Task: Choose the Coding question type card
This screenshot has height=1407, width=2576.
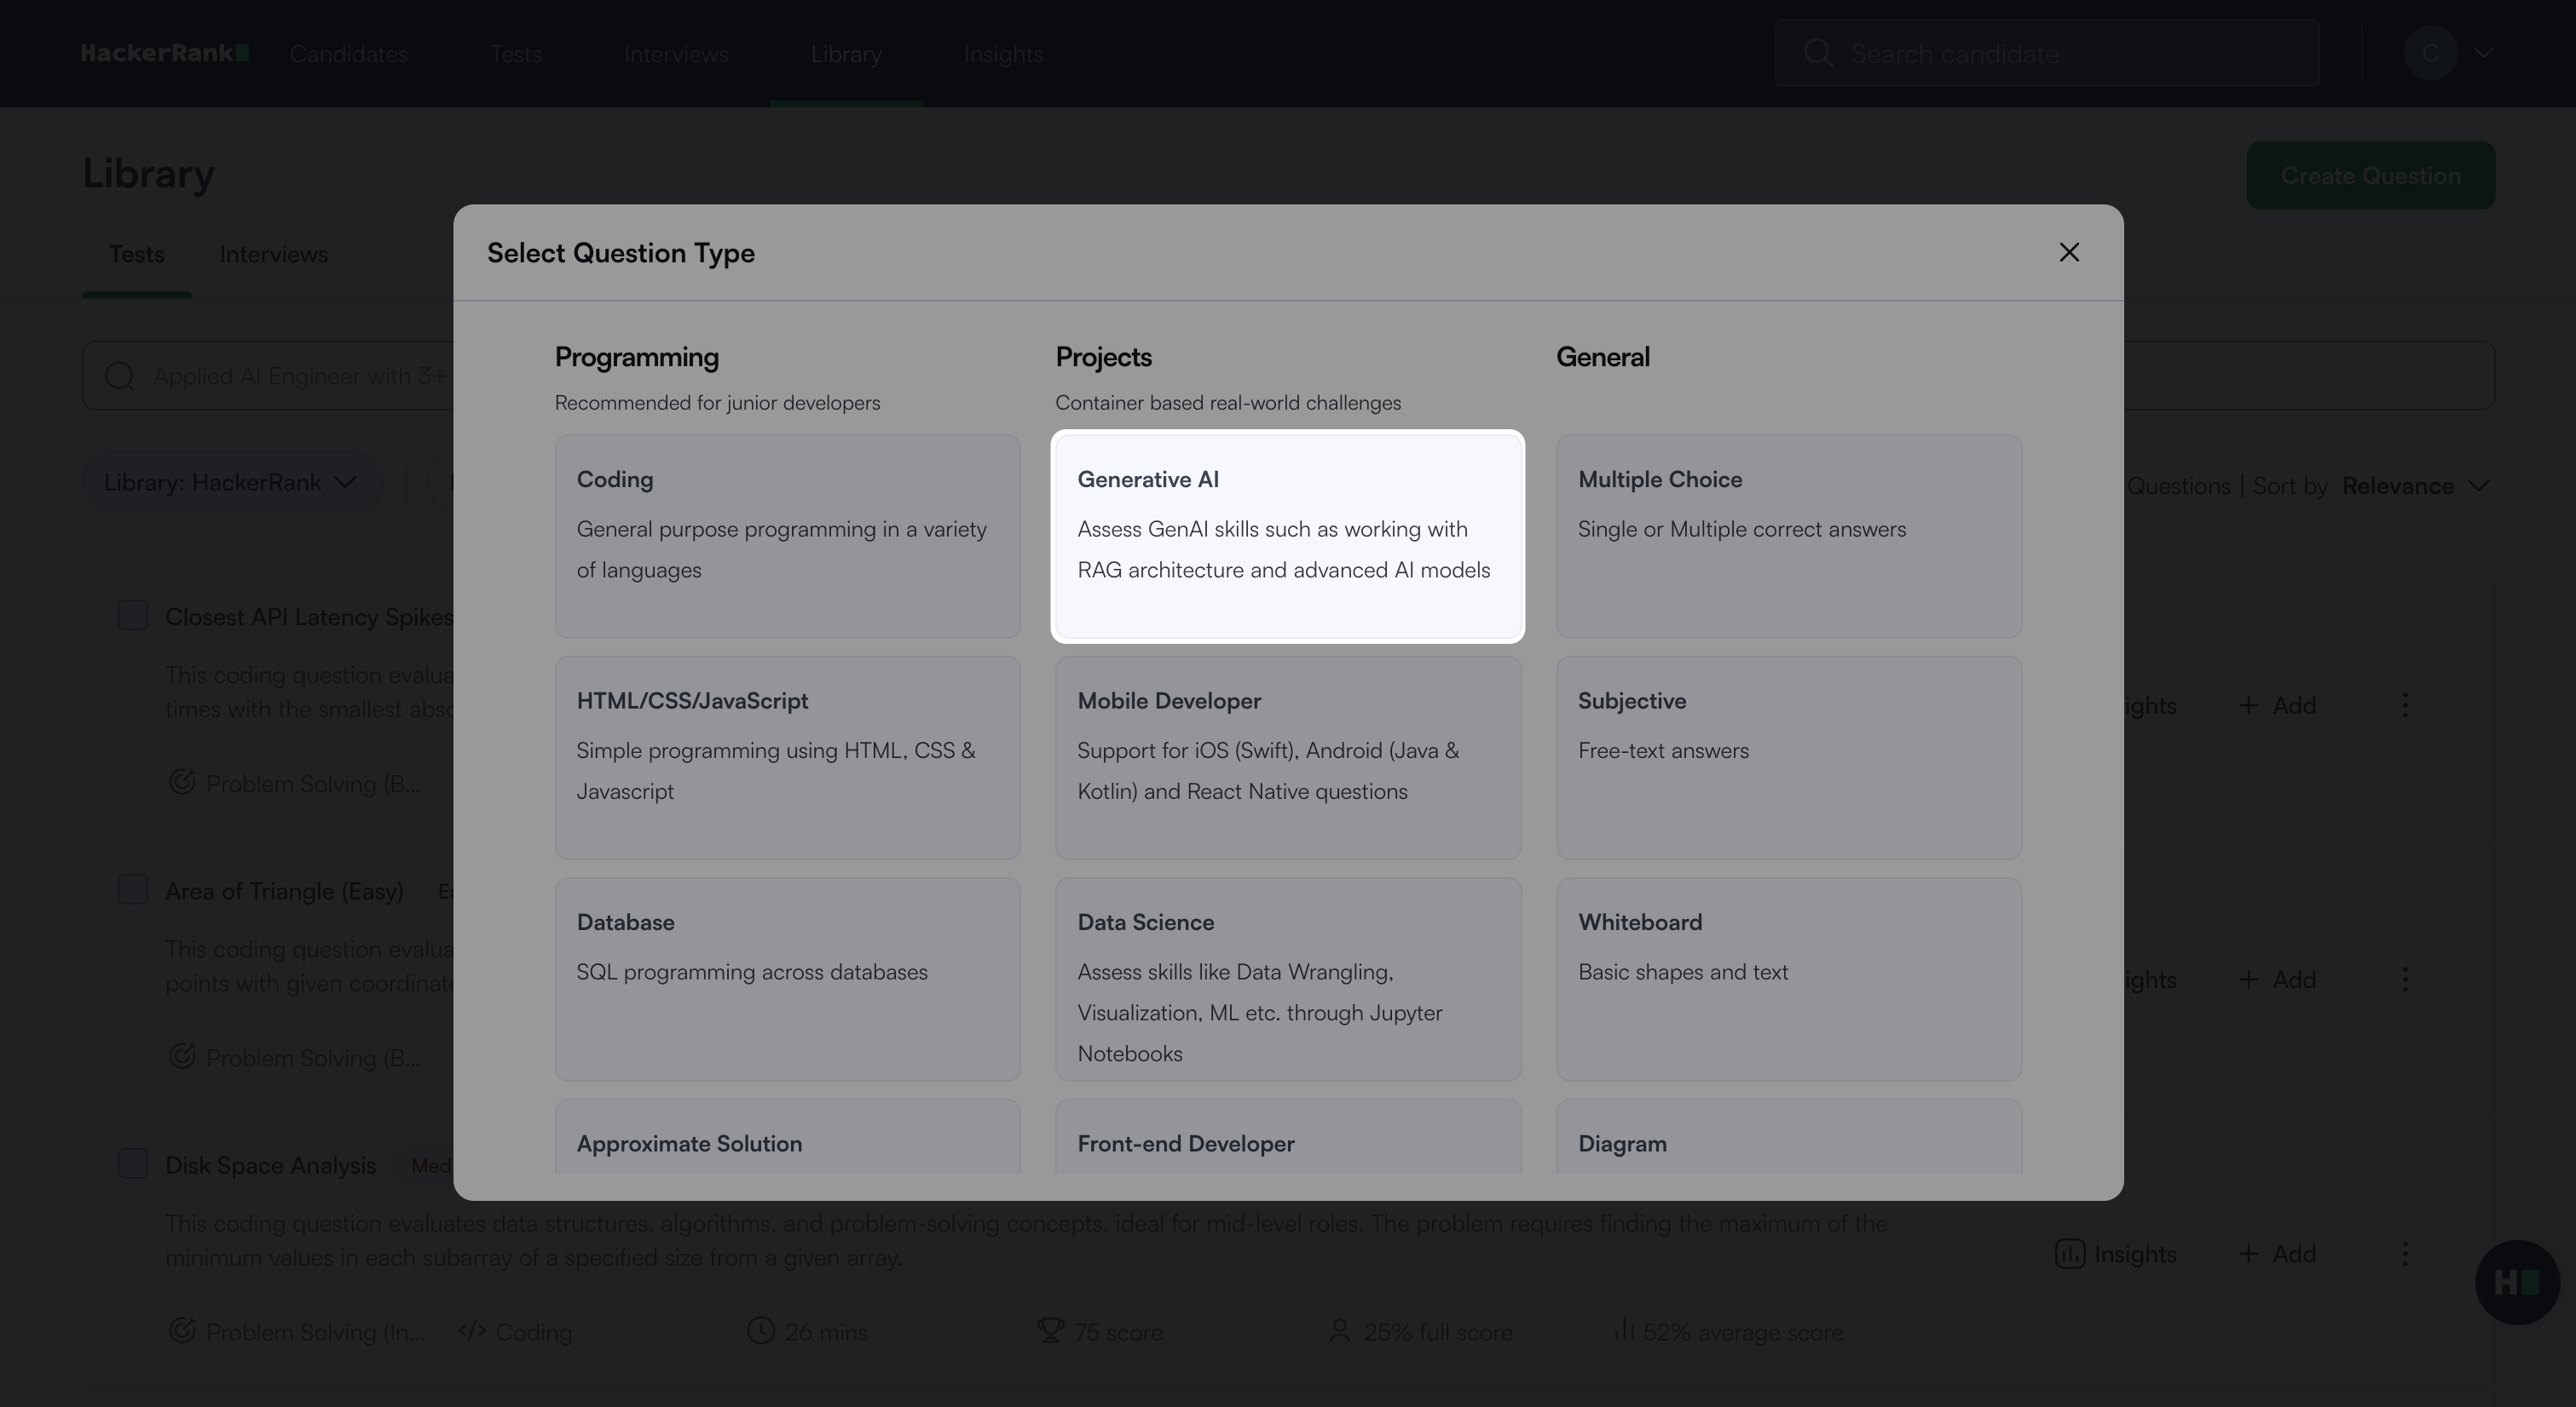Action: [788, 537]
